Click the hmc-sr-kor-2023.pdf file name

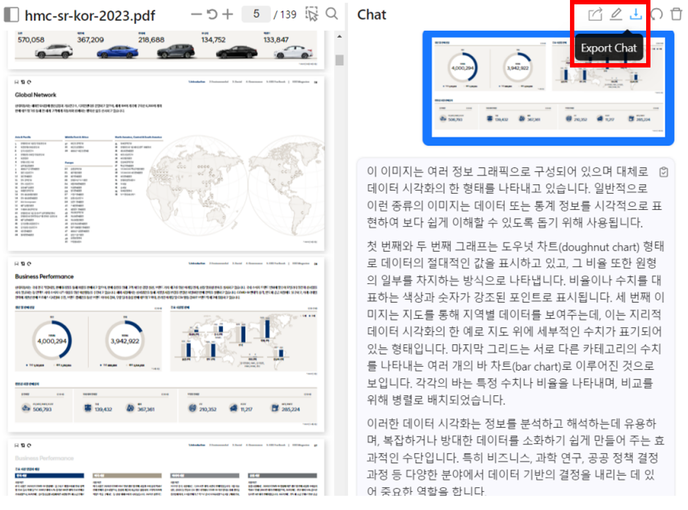tap(90, 15)
